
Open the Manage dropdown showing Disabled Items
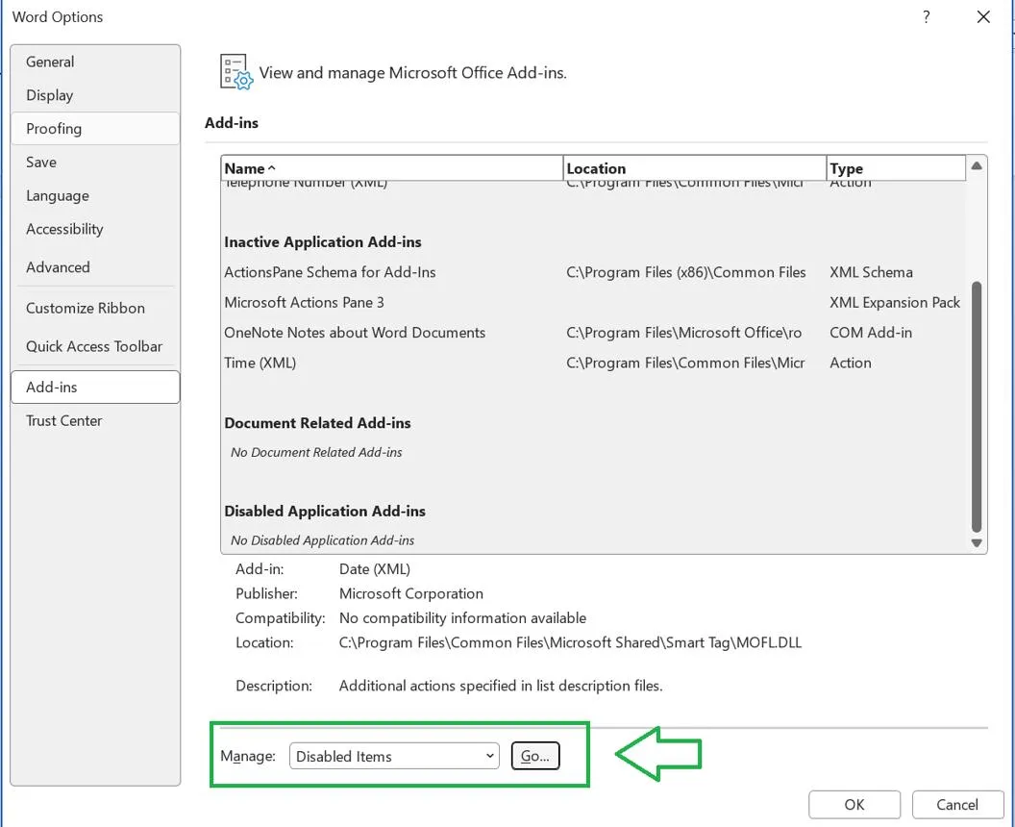[x=394, y=756]
